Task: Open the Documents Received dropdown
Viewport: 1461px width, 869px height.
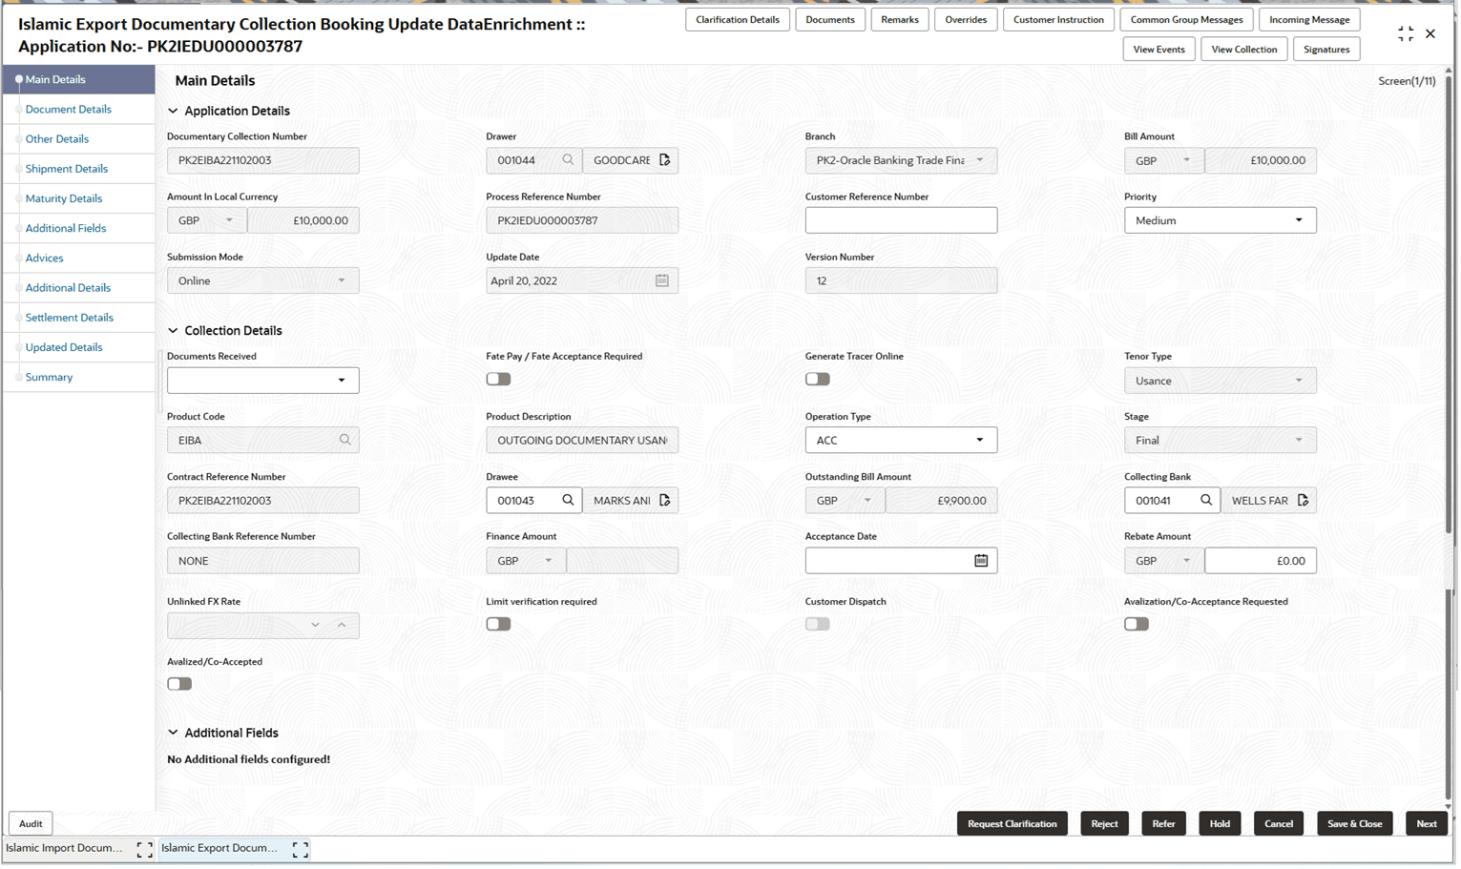Action: [x=342, y=380]
